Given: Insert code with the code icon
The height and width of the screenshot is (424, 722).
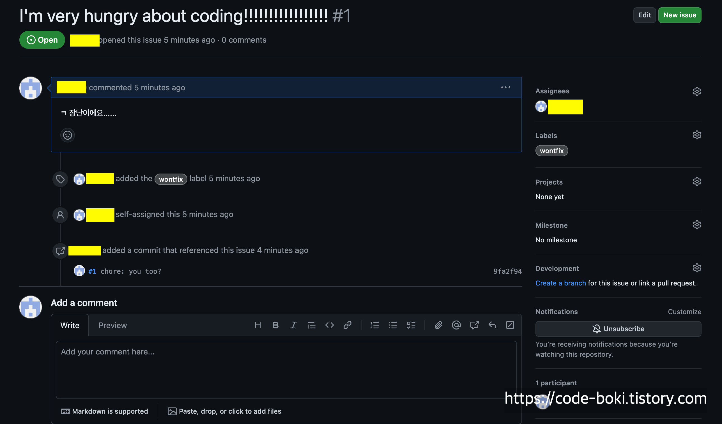Looking at the screenshot, I should click(330, 325).
